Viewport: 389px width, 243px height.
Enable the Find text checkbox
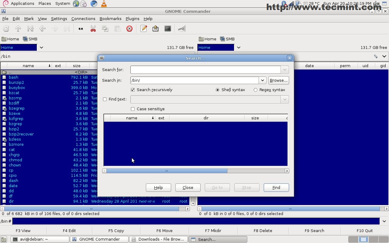105,99
